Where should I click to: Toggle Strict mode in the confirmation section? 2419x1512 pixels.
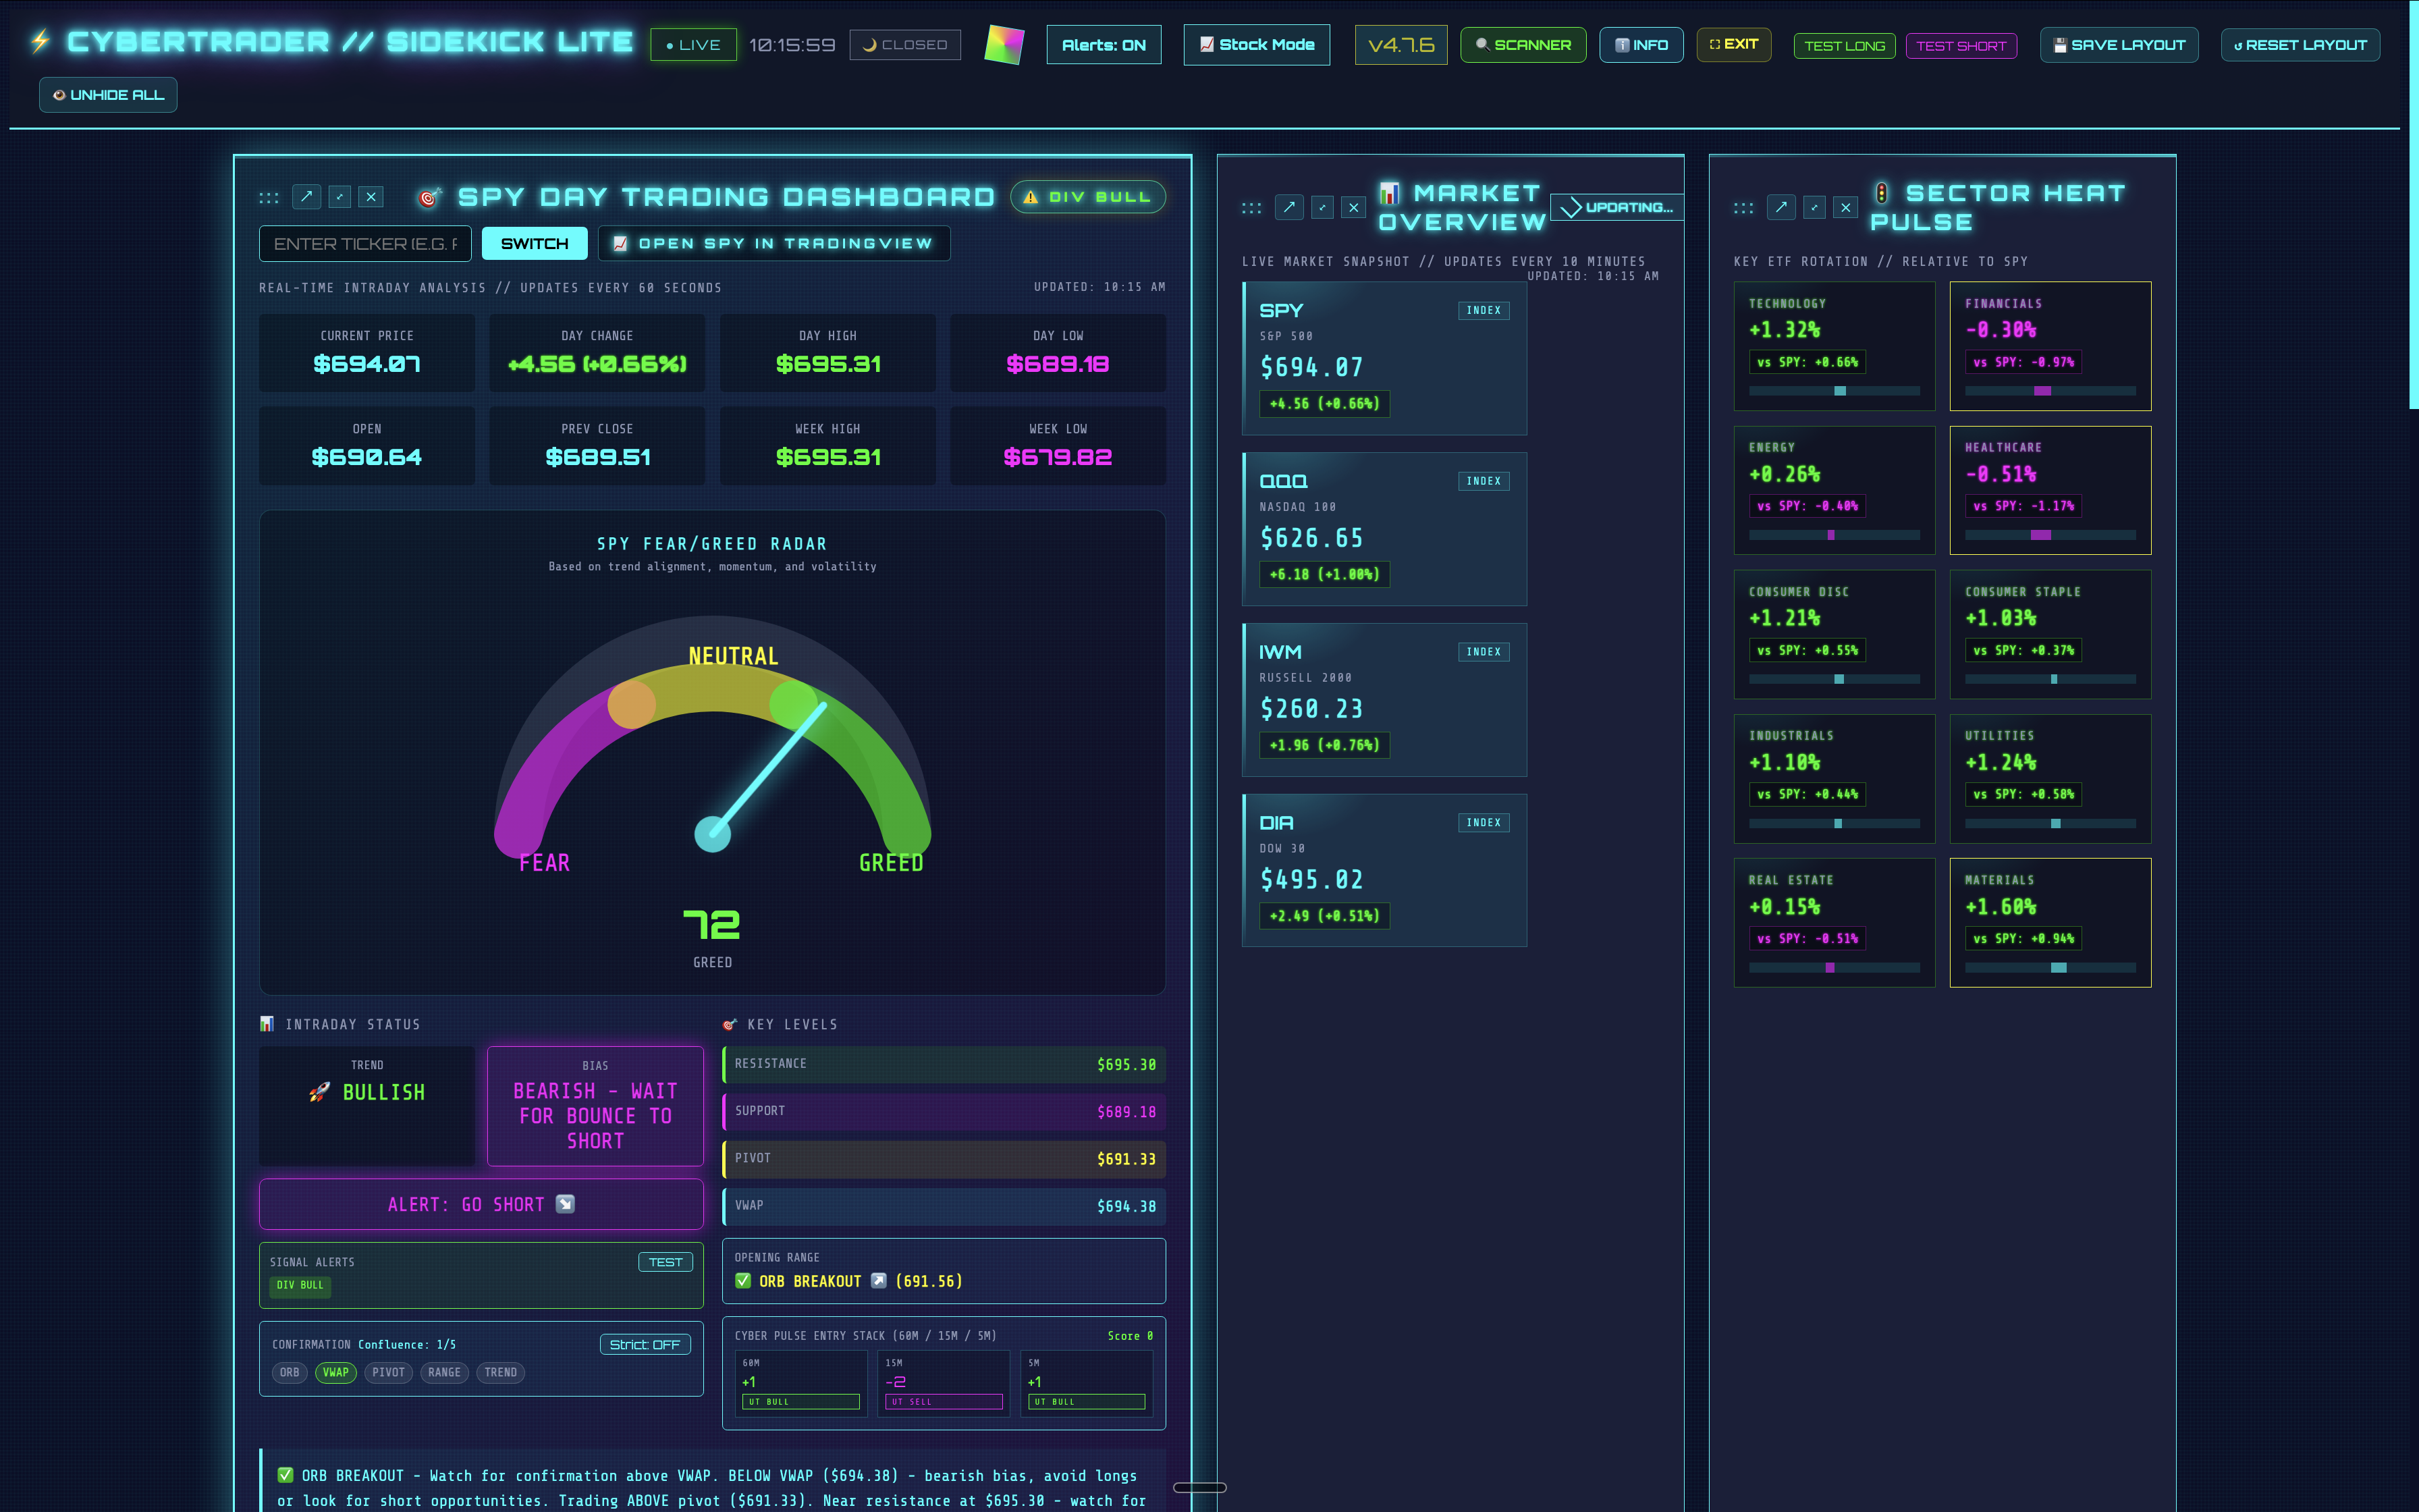646,1344
